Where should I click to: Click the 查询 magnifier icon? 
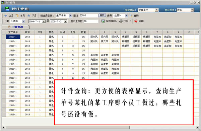(x=131, y=16)
